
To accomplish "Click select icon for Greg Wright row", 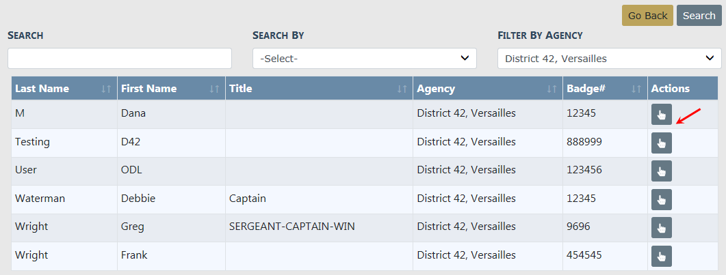I will pos(661,228).
